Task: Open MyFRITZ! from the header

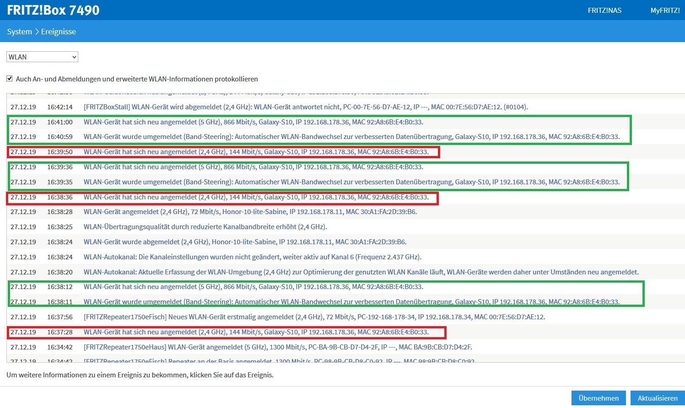Action: pyautogui.click(x=665, y=10)
